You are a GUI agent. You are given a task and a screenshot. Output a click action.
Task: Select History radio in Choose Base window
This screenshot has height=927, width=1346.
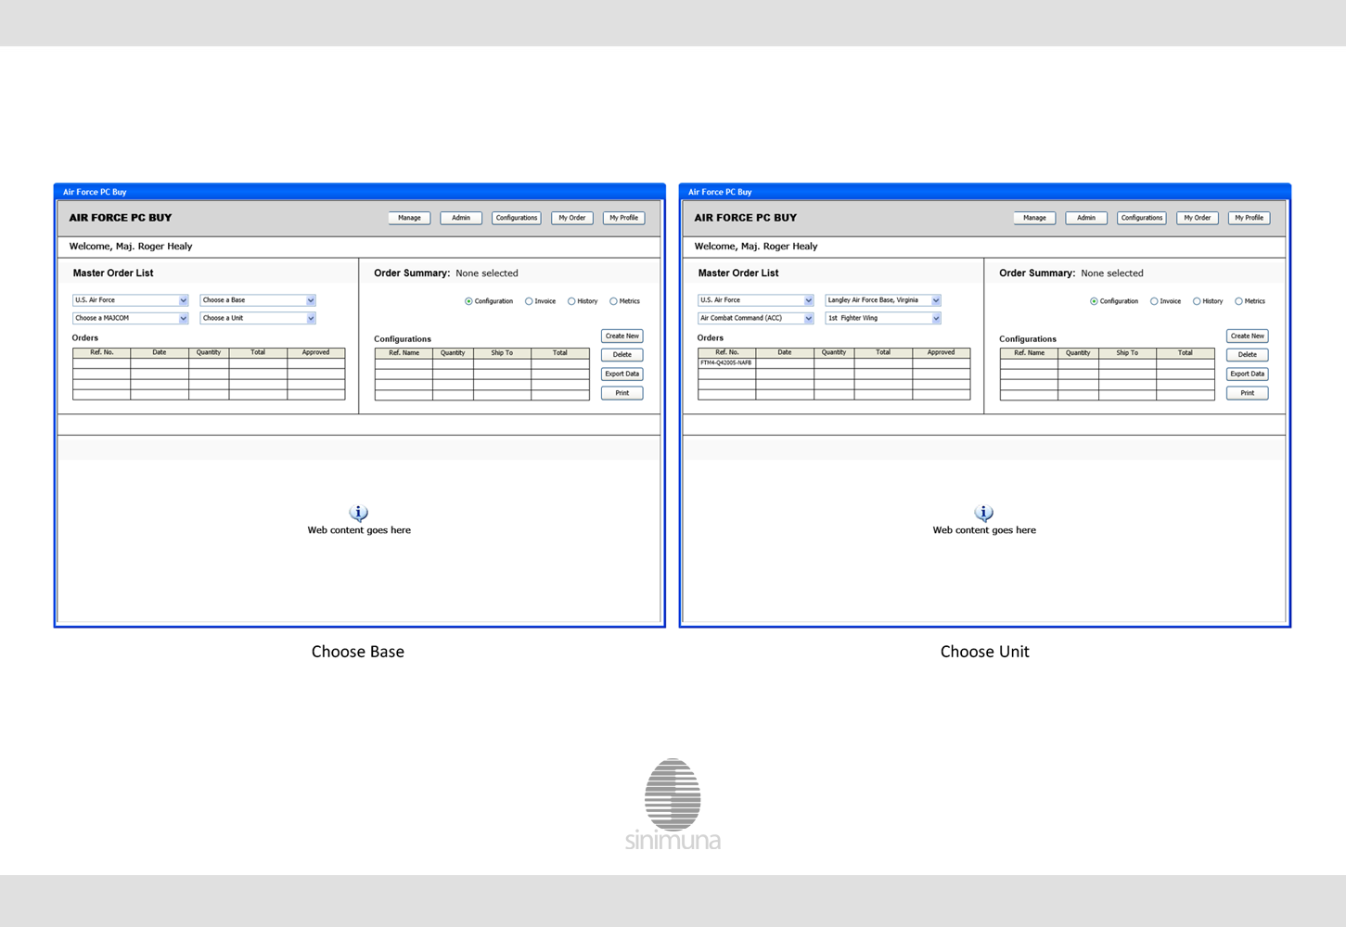click(571, 301)
